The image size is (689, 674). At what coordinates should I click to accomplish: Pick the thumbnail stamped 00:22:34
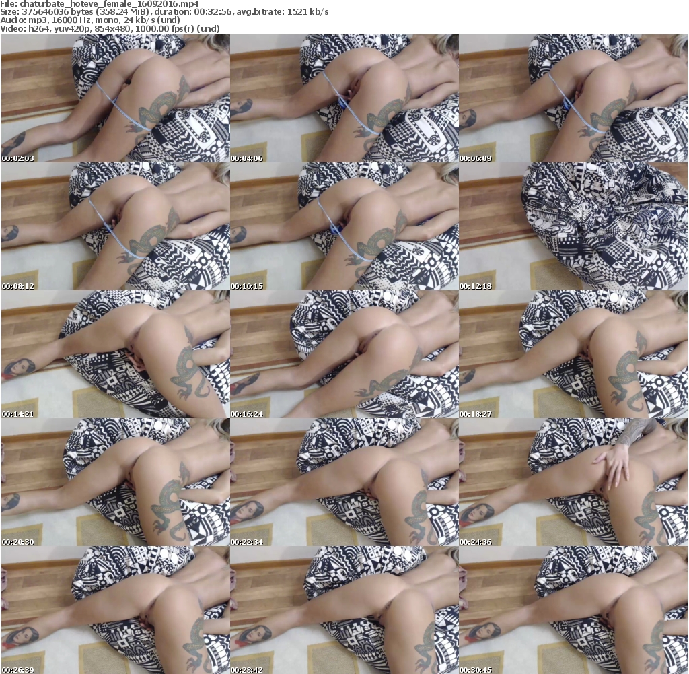tap(344, 482)
